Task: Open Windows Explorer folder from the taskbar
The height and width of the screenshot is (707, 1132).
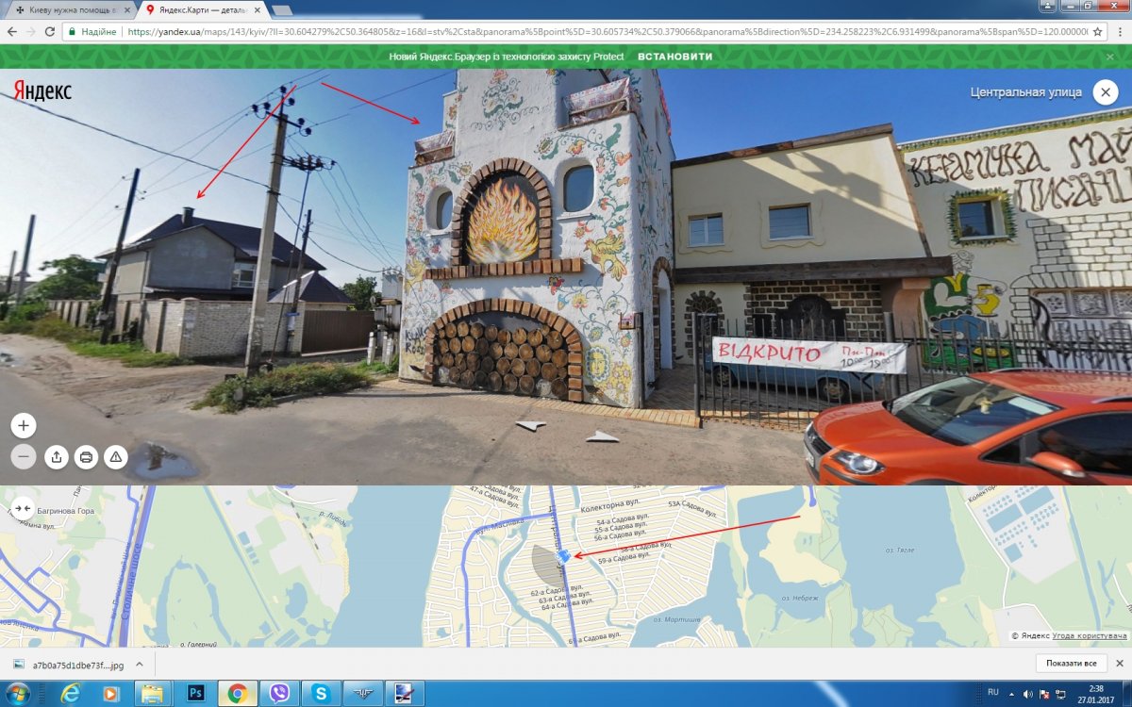Action: [152, 693]
